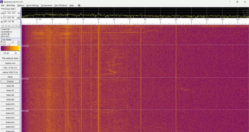The width and height of the screenshot is (249, 132).
Task: Click the Time: 07:40:12.5 button
Action: coord(10,68)
